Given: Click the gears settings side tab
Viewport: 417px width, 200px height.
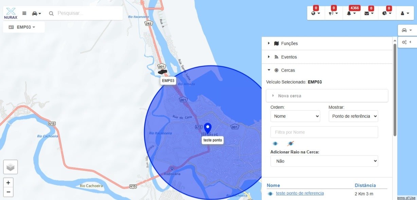Looking at the screenshot, I should [x=406, y=42].
